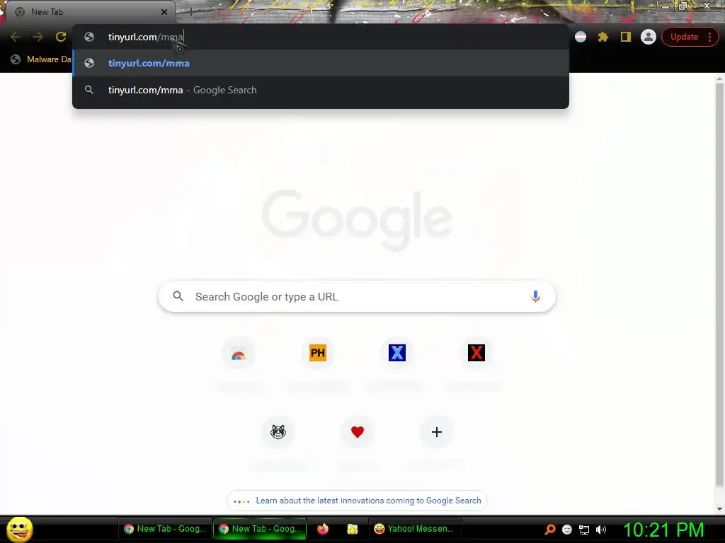The width and height of the screenshot is (725, 543).
Task: Open the PH shortcut tile
Action: pyautogui.click(x=318, y=354)
